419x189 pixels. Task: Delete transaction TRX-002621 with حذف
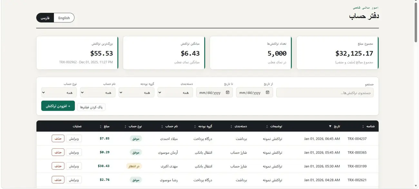[x=58, y=180]
